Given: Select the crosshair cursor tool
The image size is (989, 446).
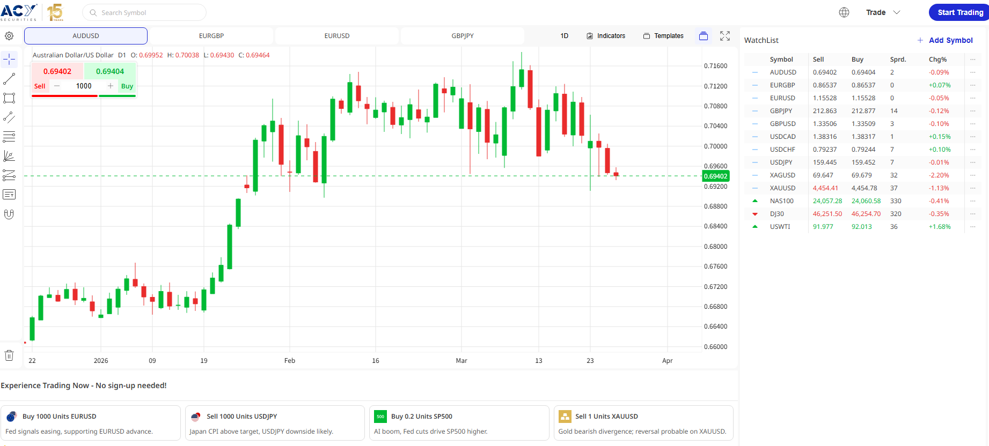Looking at the screenshot, I should pos(9,60).
